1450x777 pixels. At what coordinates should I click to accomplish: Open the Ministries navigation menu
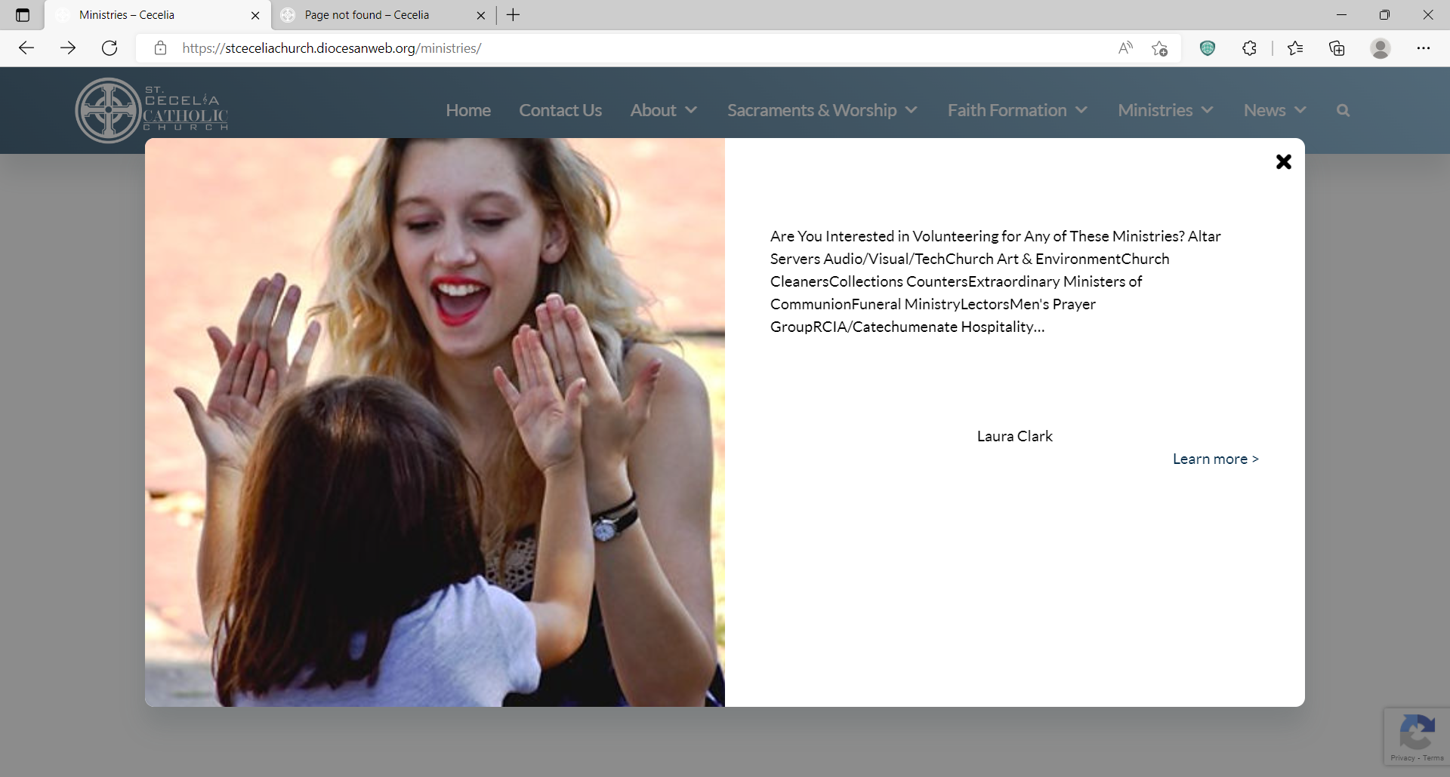tap(1165, 110)
